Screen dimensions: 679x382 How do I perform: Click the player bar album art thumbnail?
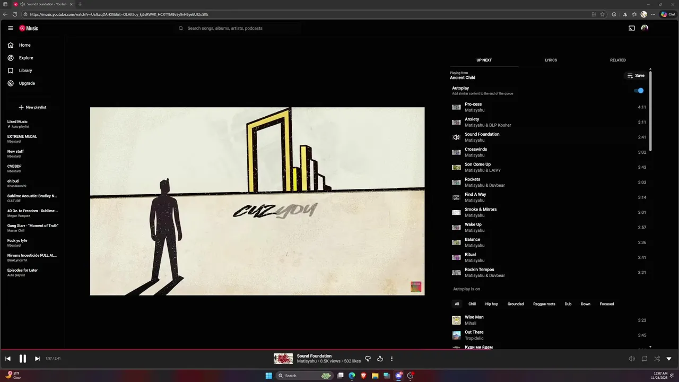pos(283,359)
